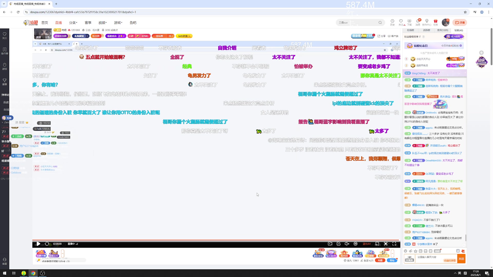493x277 pixels.
Task: Open 赛事 trophy in the left sidebar
Action: click(5, 82)
